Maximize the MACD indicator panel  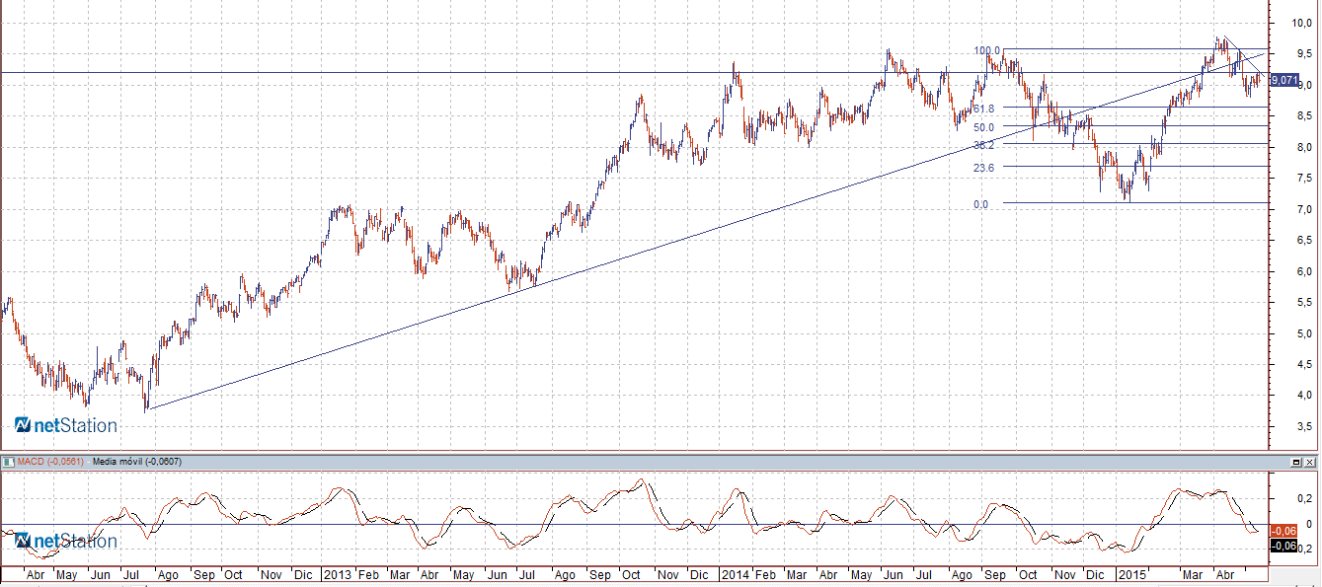[1295, 462]
